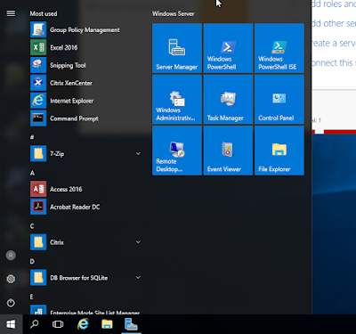Expand the 7-Zip folder chevron
The image size is (356, 334).
(x=138, y=153)
